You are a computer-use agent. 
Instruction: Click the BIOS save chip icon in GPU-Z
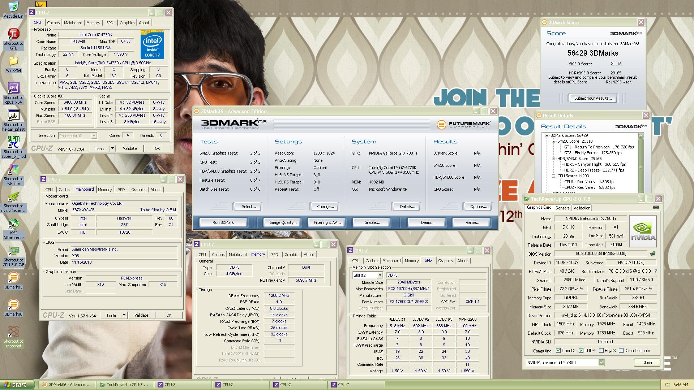pyautogui.click(x=653, y=253)
